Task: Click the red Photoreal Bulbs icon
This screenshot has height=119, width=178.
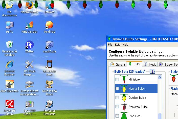Action: [x=124, y=107]
